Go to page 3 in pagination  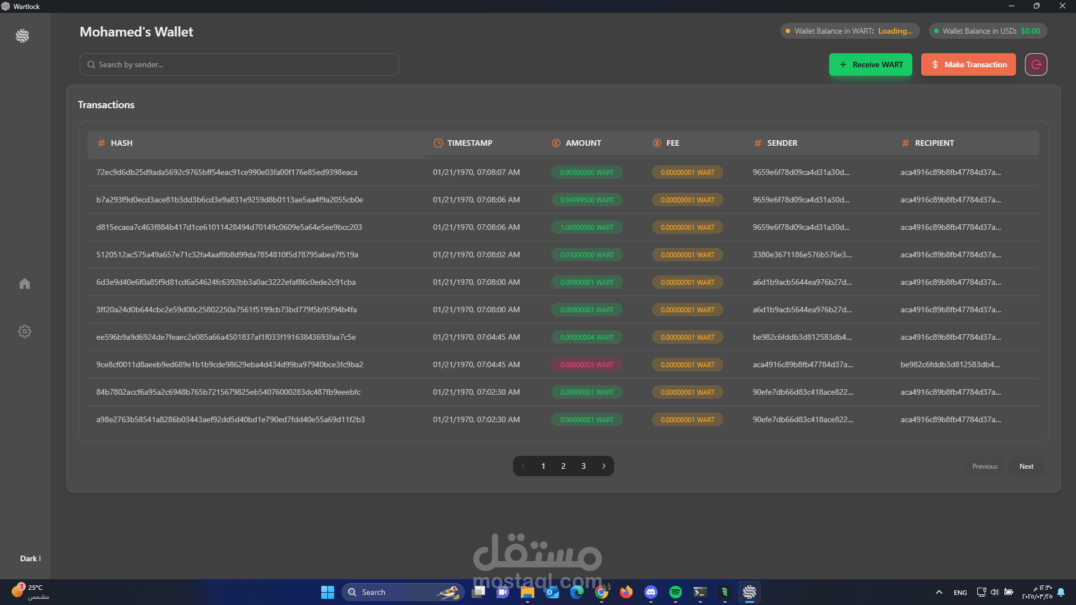(584, 466)
